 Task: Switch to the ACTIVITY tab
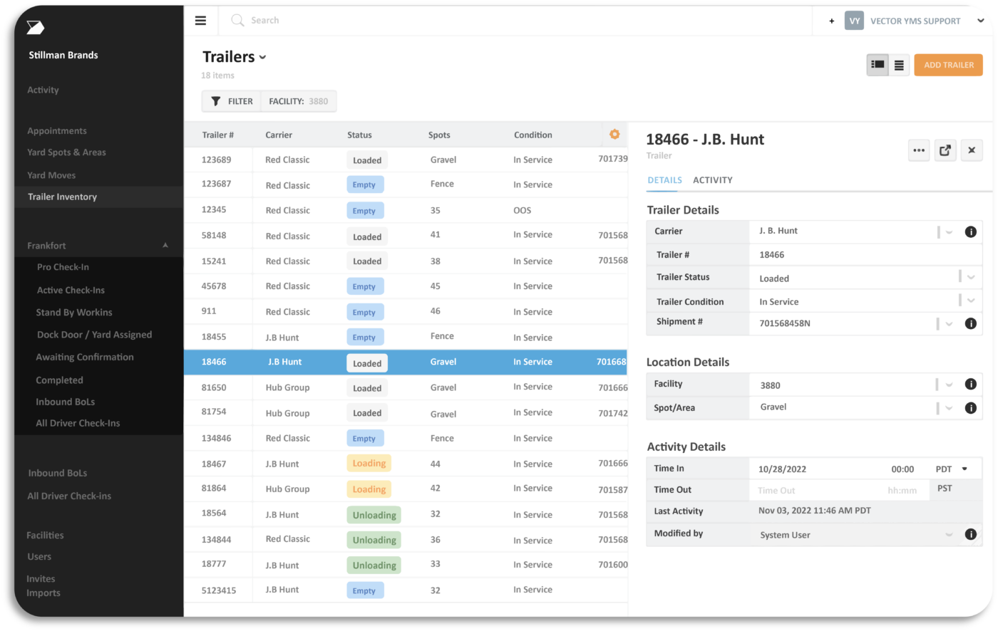click(712, 180)
